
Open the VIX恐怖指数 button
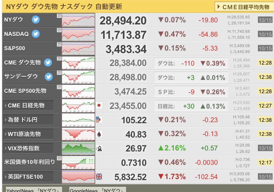click(28, 148)
